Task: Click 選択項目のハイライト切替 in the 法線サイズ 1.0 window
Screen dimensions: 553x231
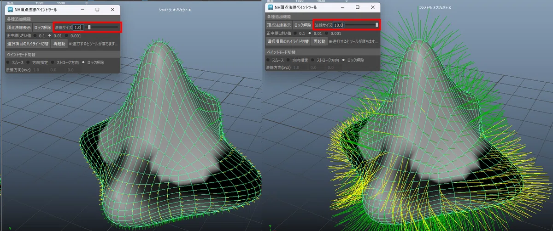Action: tap(28, 44)
